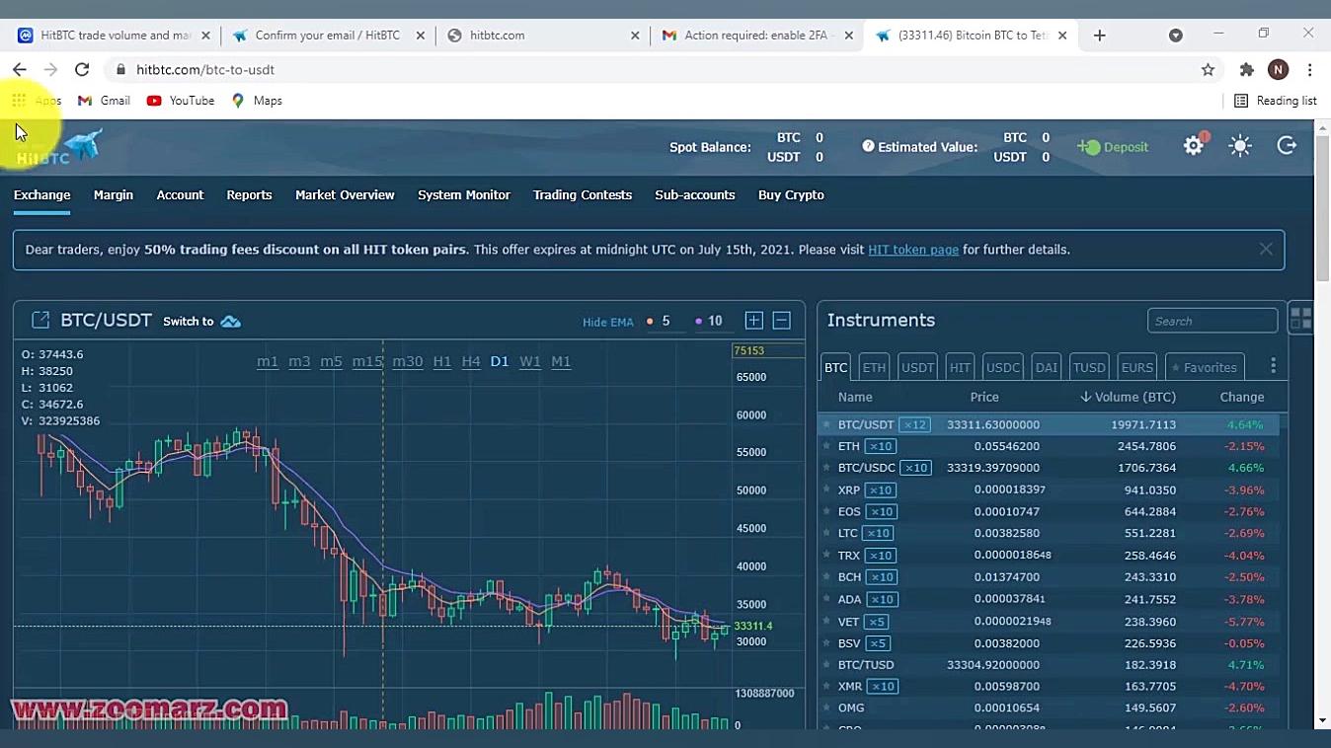This screenshot has width=1331, height=748.
Task: Open Reports section
Action: (x=249, y=195)
